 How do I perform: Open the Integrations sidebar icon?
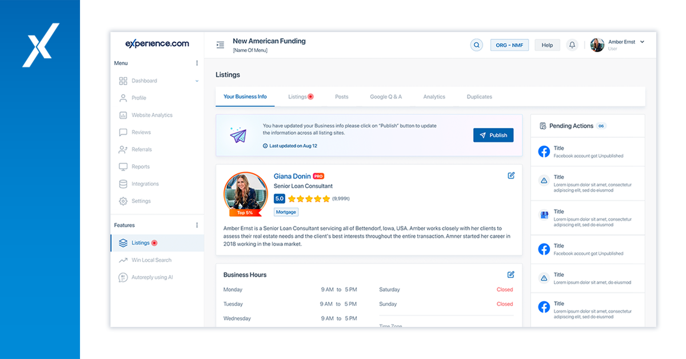pos(123,184)
